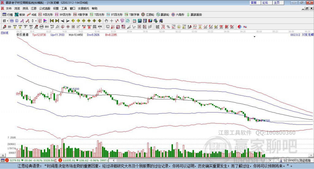This screenshot has width=314, height=169.
Task: Open the 行情 market quotes view
Action: coord(7,15)
